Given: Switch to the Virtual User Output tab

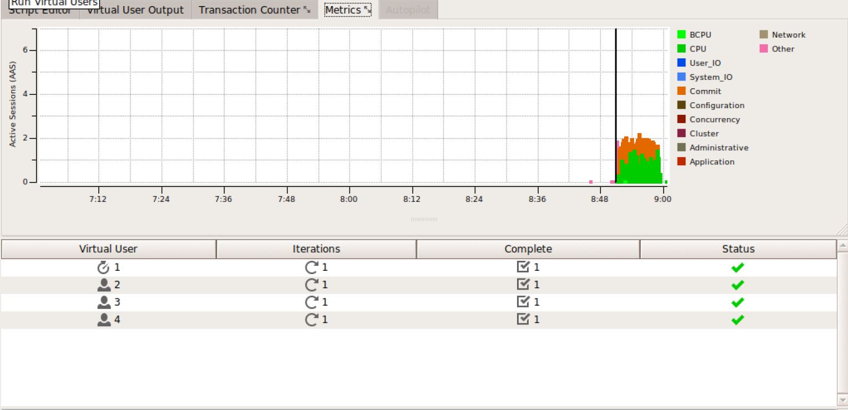Looking at the screenshot, I should 136,10.
